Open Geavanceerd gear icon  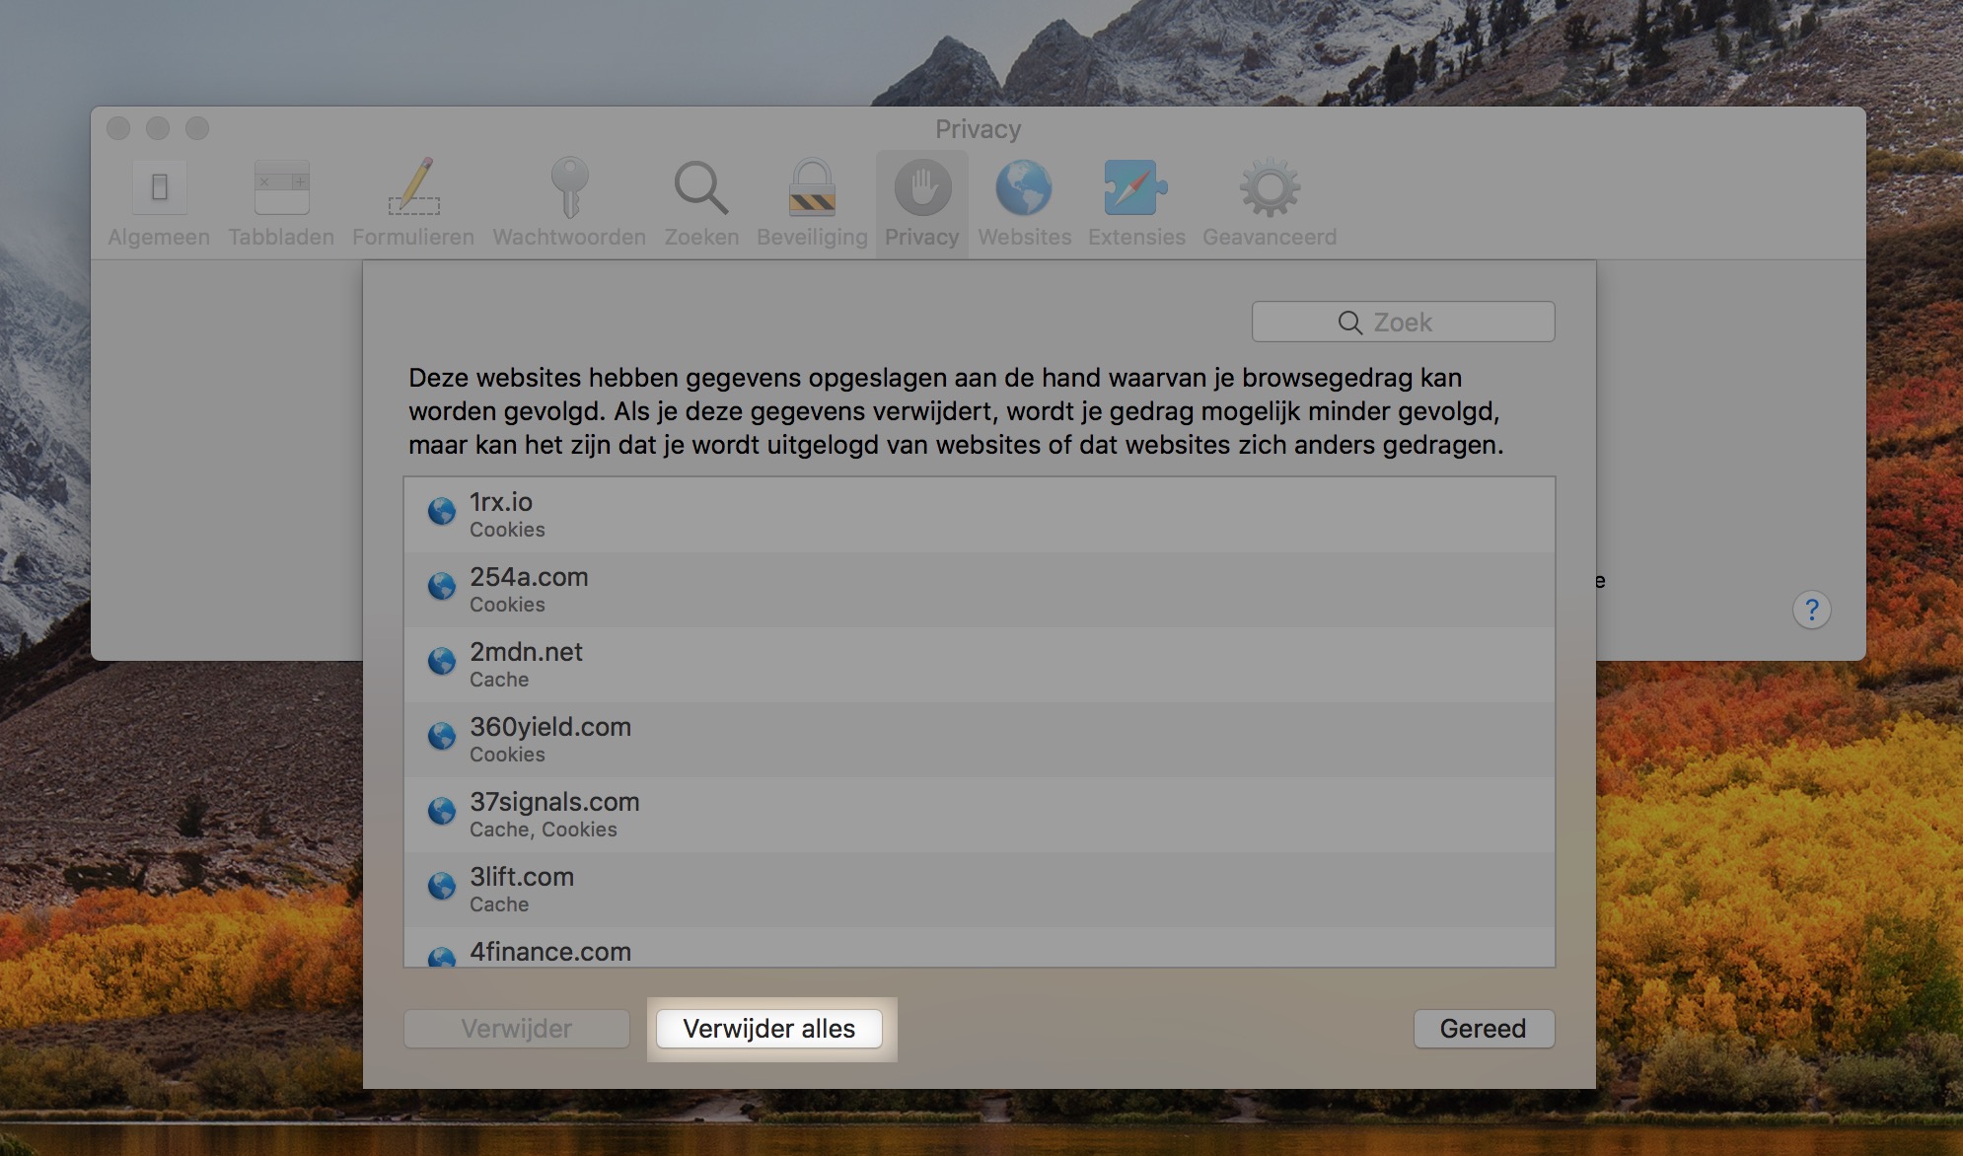(x=1269, y=189)
